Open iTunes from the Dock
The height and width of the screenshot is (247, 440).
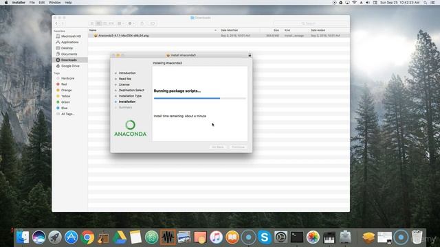click(216, 237)
